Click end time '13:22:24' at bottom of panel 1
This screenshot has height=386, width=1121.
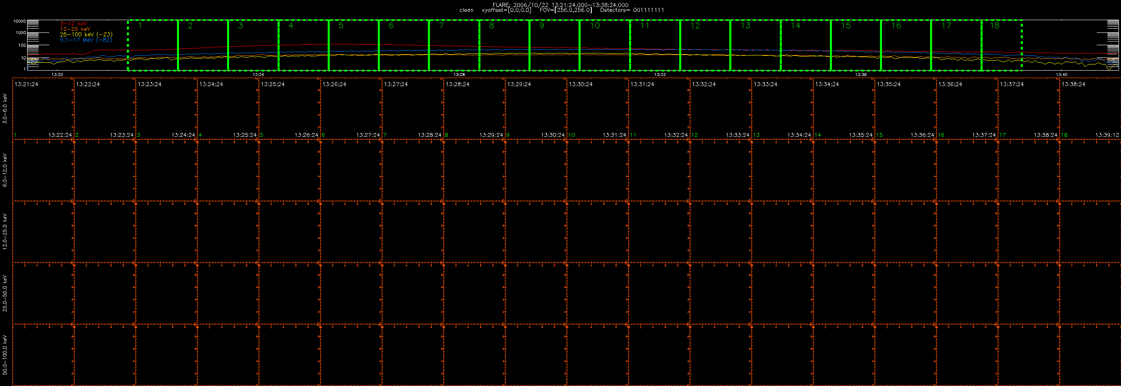60,136
